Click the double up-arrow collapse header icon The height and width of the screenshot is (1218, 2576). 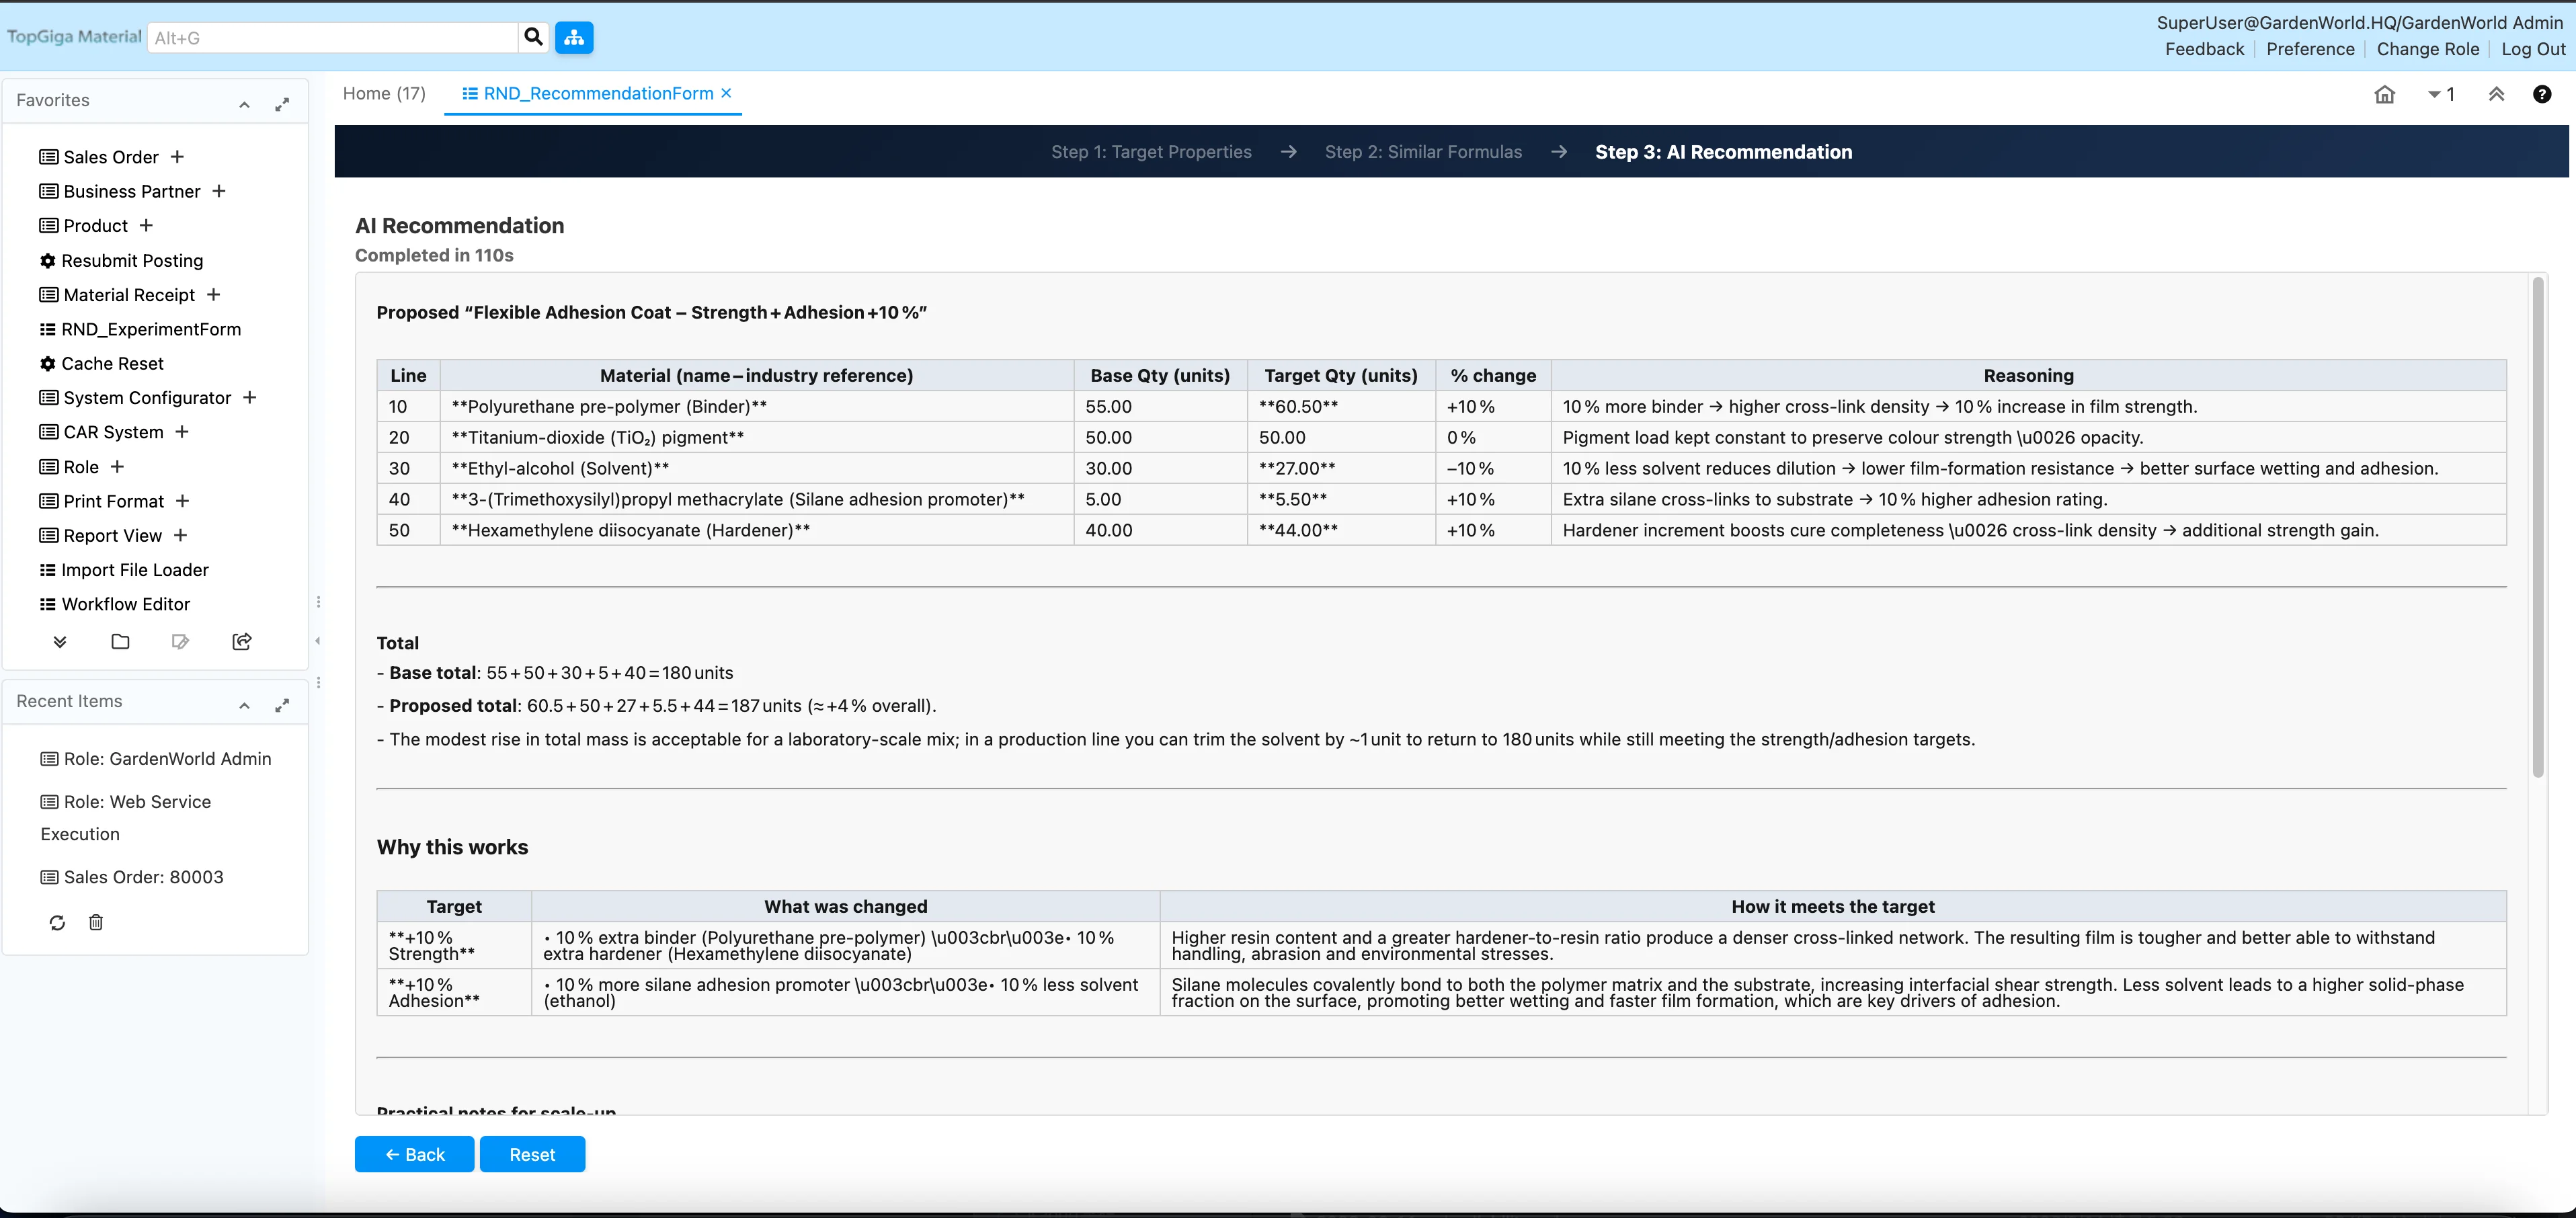(2496, 94)
